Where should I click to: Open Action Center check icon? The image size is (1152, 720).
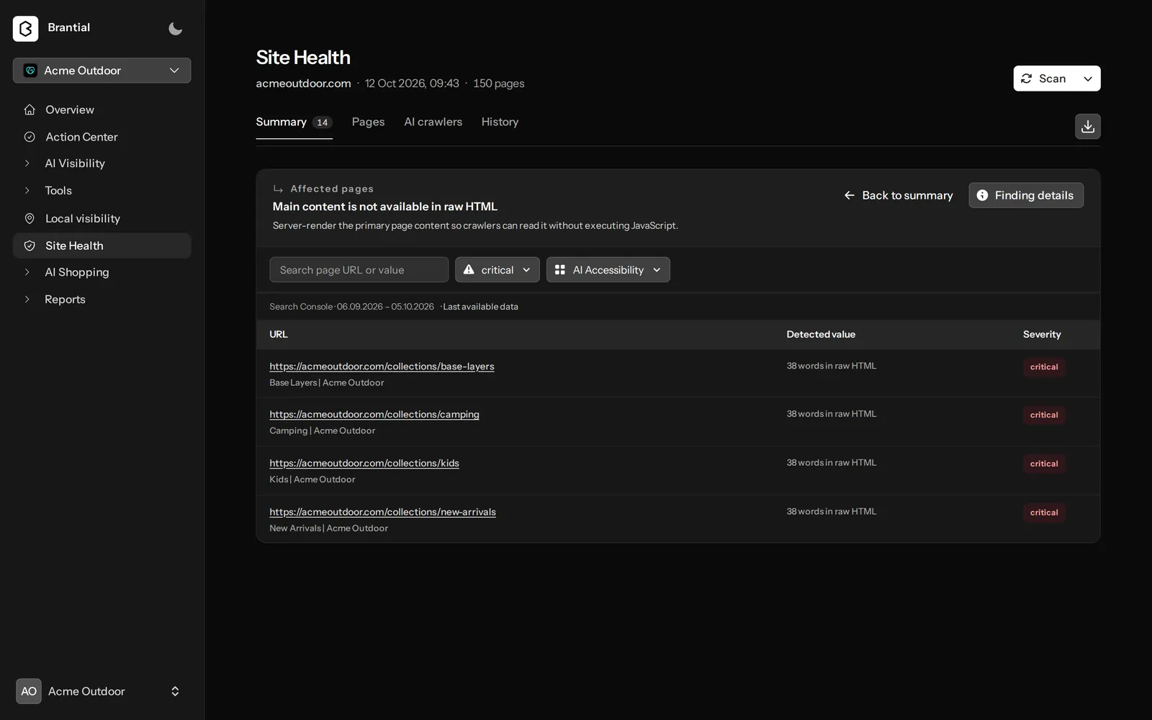[x=30, y=137]
